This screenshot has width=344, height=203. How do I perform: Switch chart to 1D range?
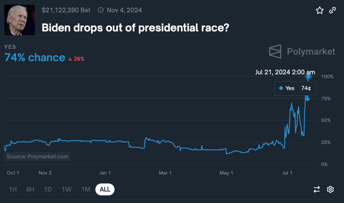(x=48, y=189)
